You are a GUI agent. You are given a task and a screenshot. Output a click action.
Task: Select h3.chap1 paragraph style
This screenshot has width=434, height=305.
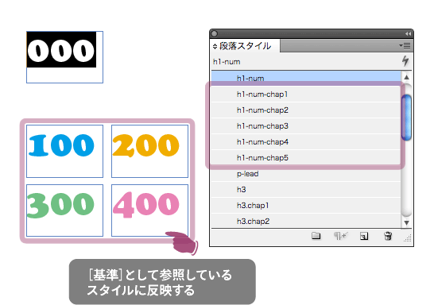[306, 206]
